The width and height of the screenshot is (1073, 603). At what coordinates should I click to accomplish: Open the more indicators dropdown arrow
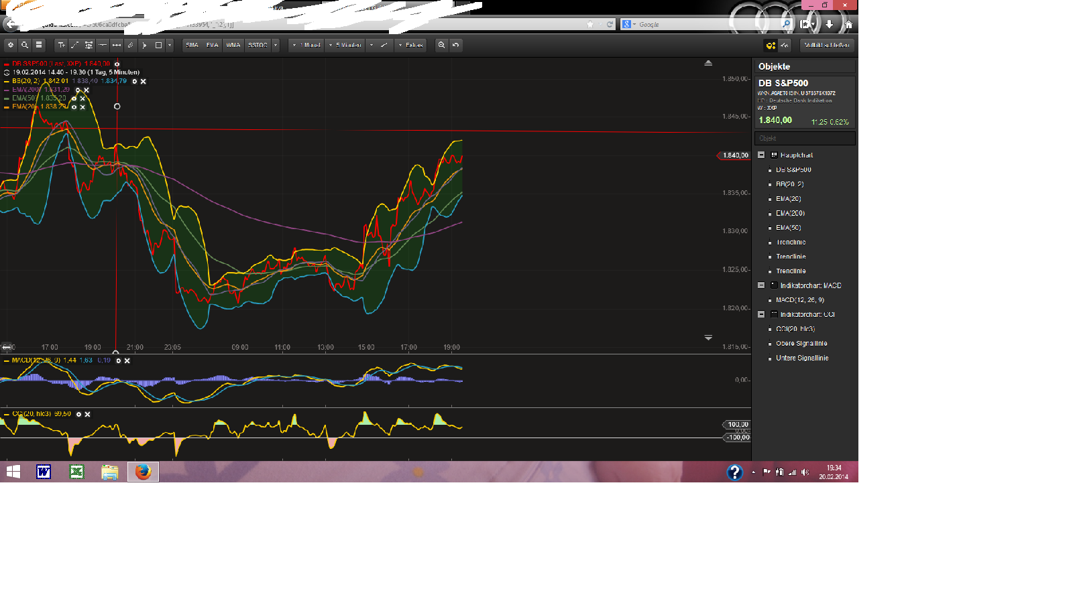click(276, 45)
